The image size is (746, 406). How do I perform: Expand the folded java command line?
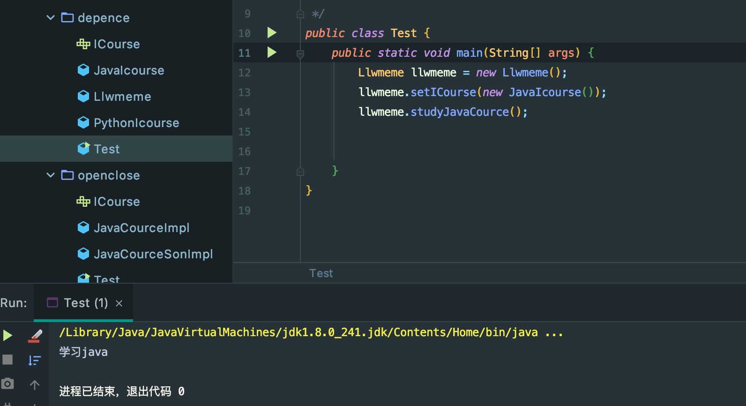tap(554, 333)
